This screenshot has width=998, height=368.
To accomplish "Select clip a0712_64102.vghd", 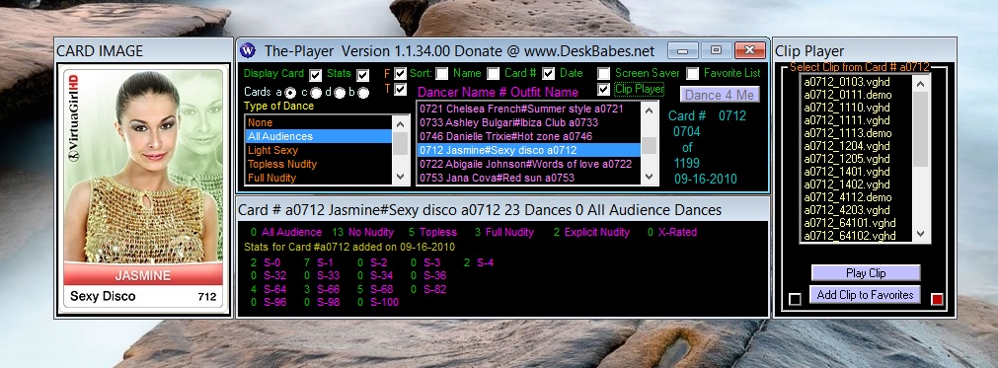I will click(x=857, y=236).
